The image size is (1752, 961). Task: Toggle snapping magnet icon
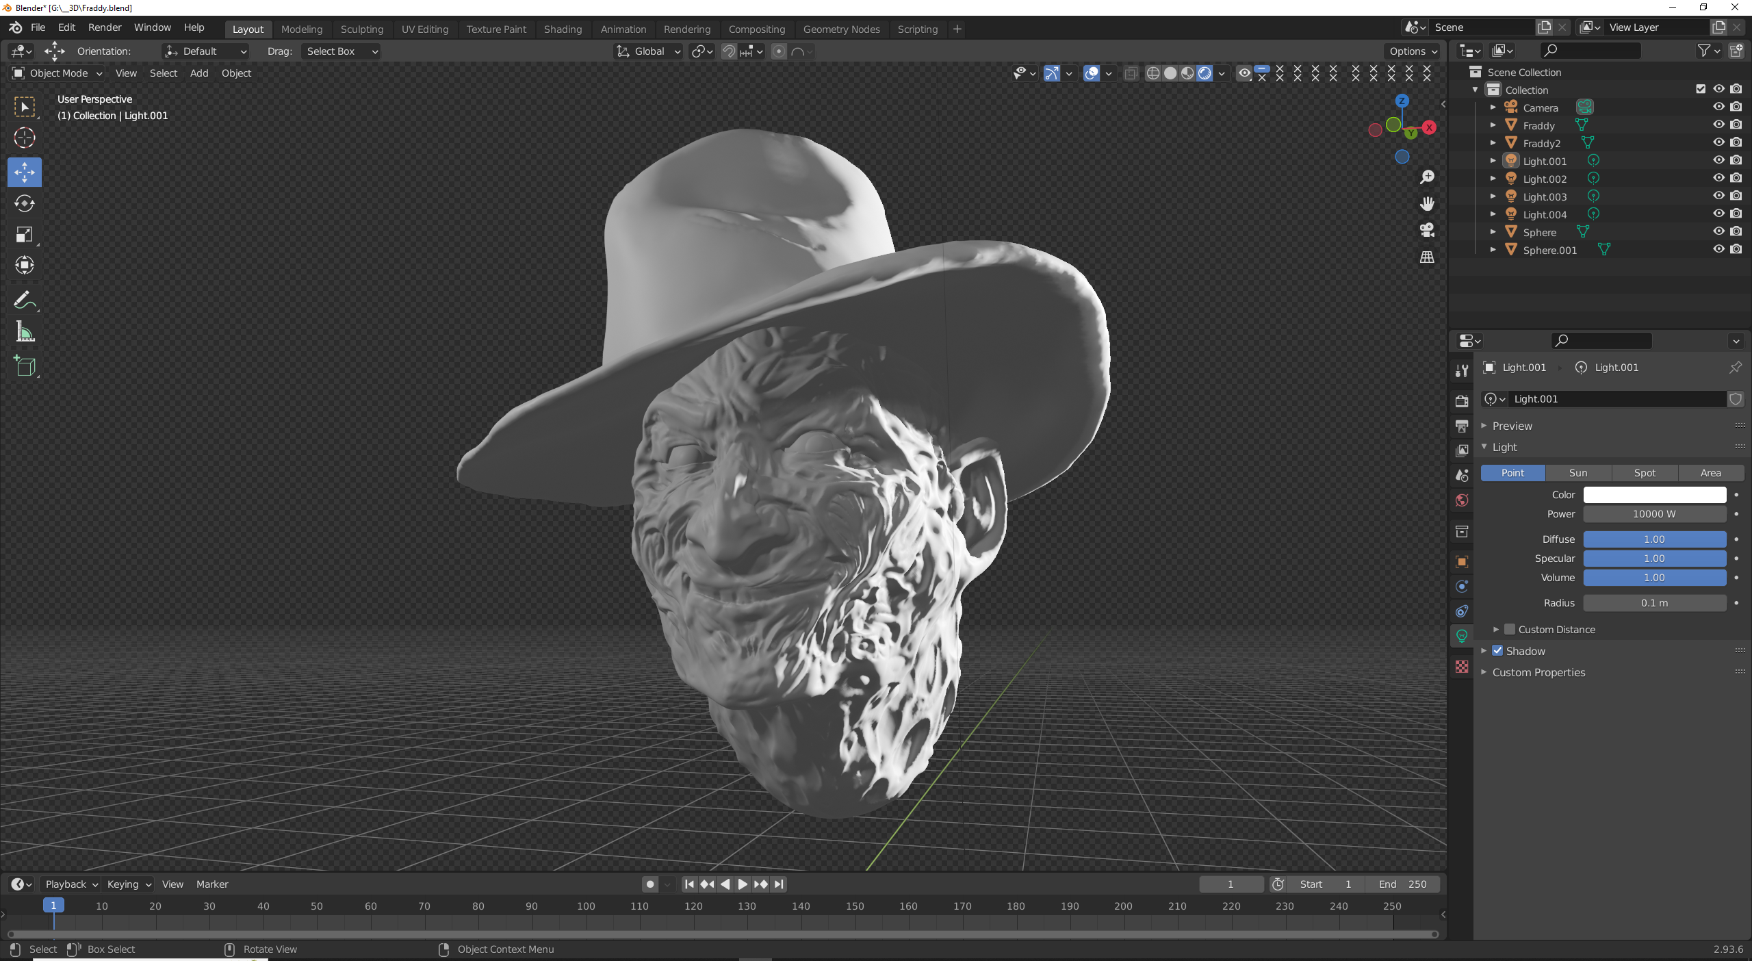729,51
